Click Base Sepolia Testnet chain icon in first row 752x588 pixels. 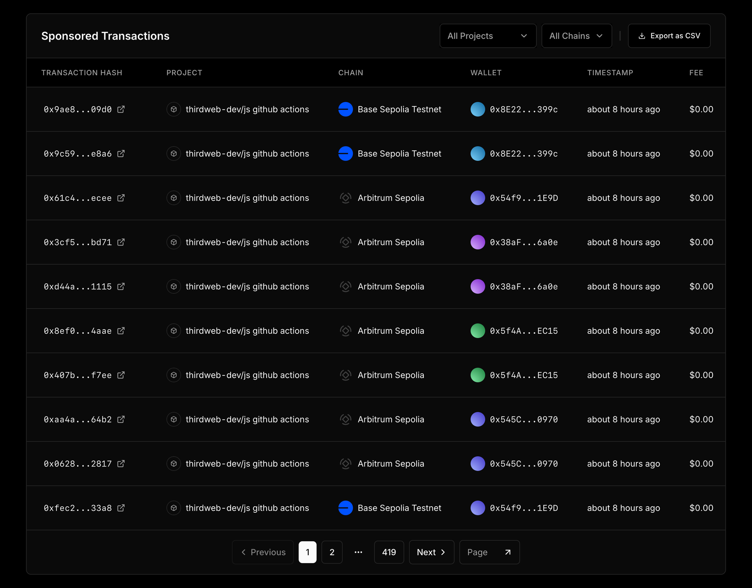coord(345,109)
